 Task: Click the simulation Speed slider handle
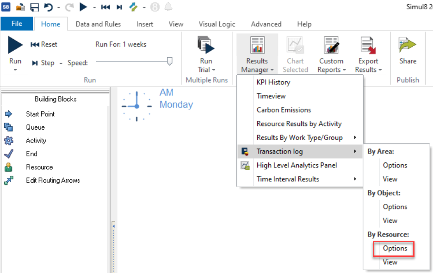coord(170,61)
